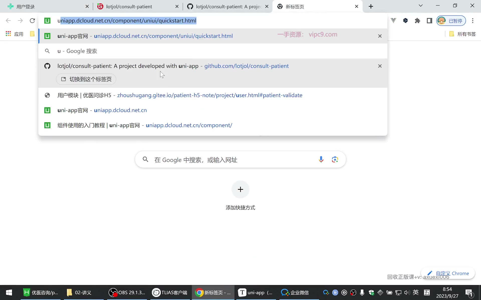Open the Typora uni-app taskbar window
Screen dimensions: 481x300
tap(256, 292)
